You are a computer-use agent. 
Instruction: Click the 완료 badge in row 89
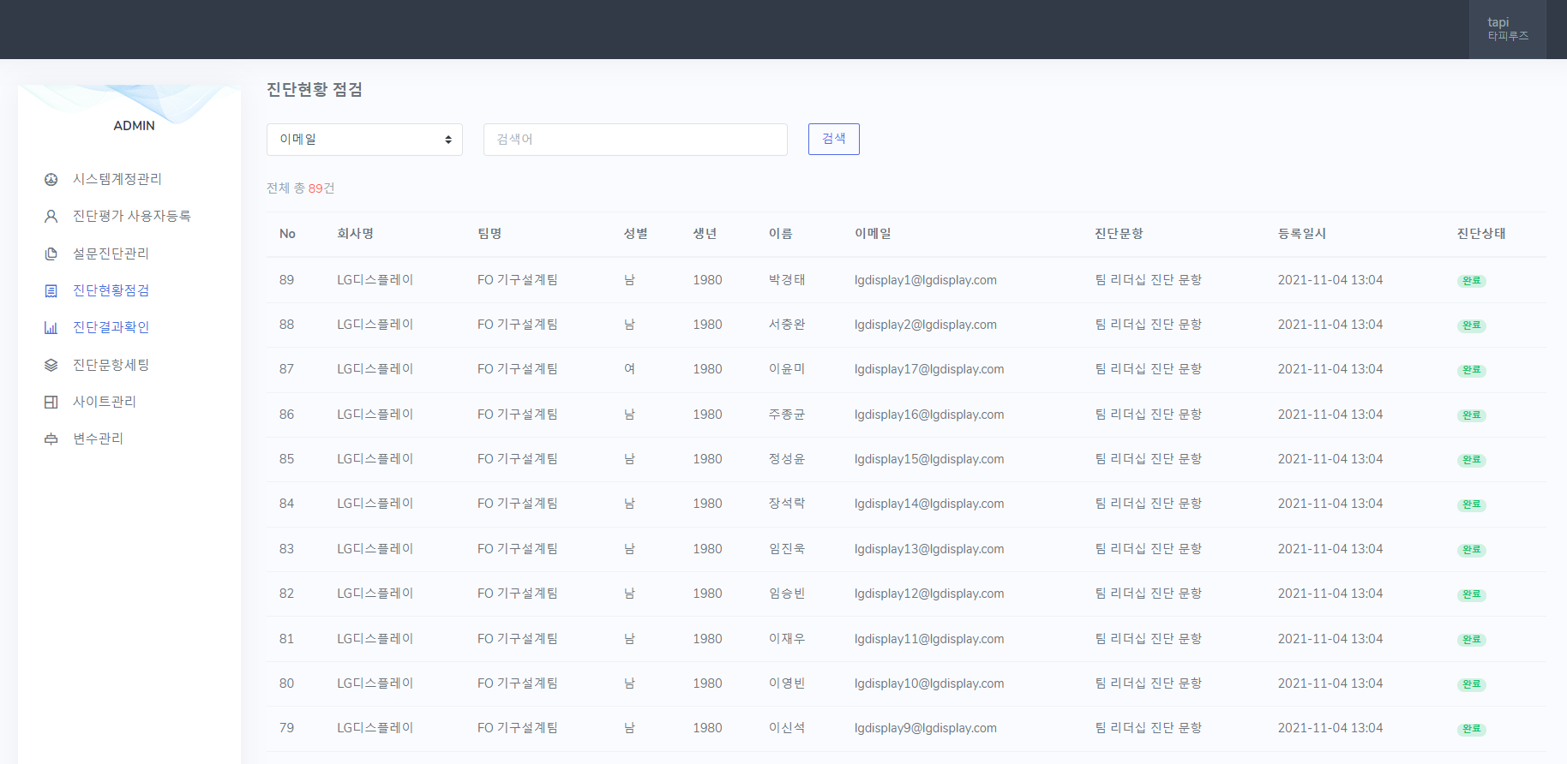pyautogui.click(x=1471, y=281)
